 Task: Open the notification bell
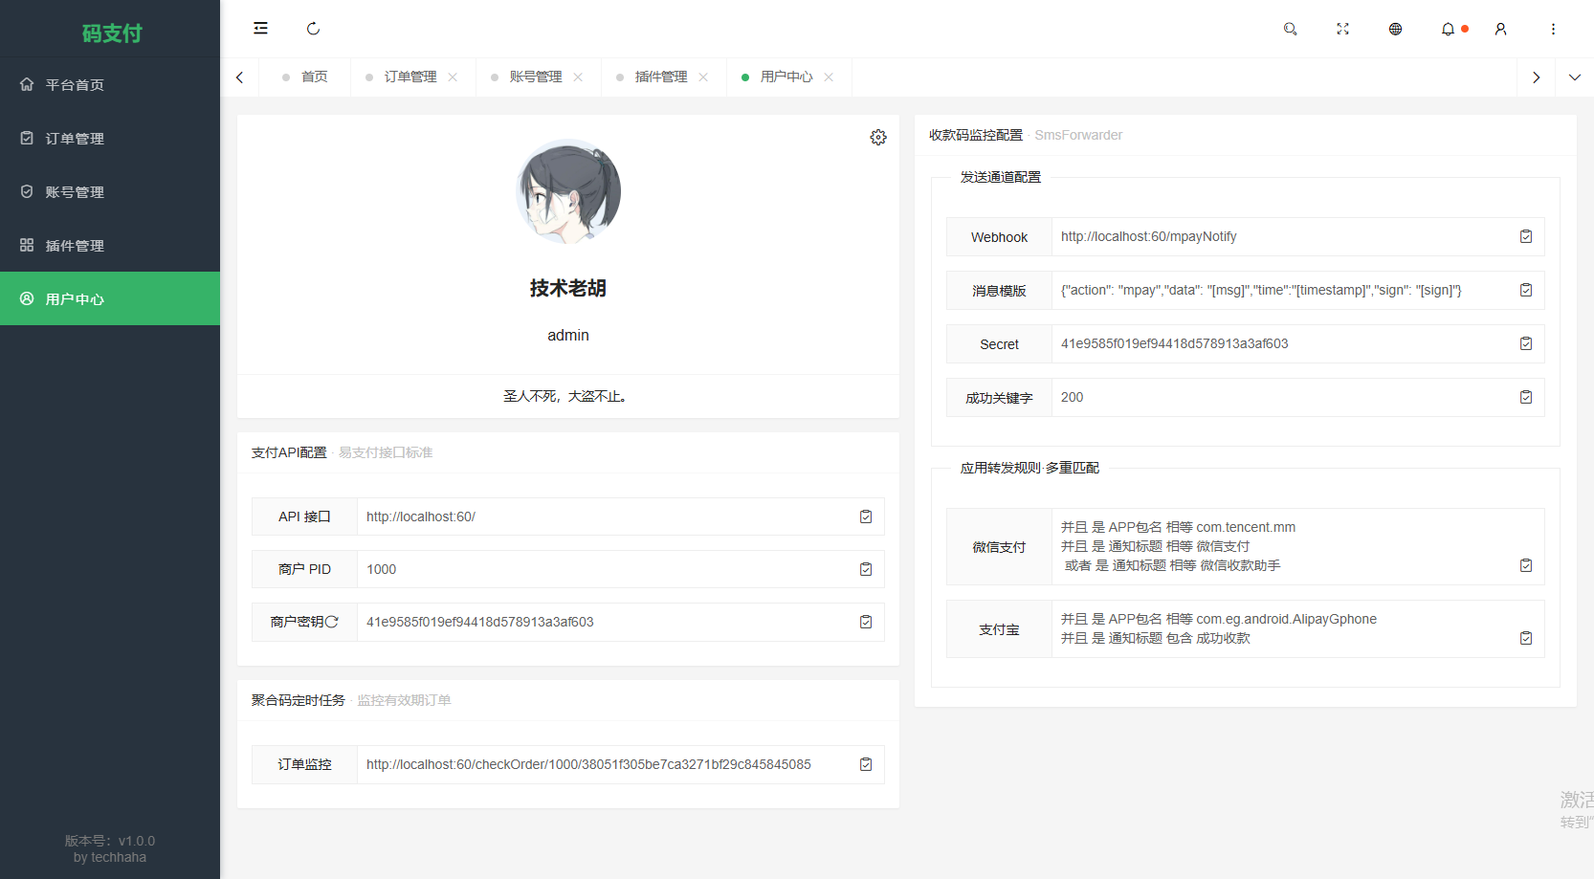(1447, 29)
